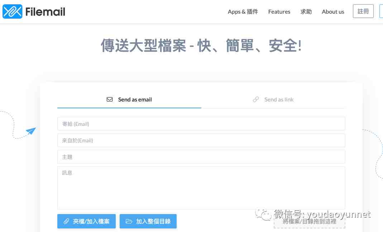Click into the 訊息 message box

[x=201, y=188]
